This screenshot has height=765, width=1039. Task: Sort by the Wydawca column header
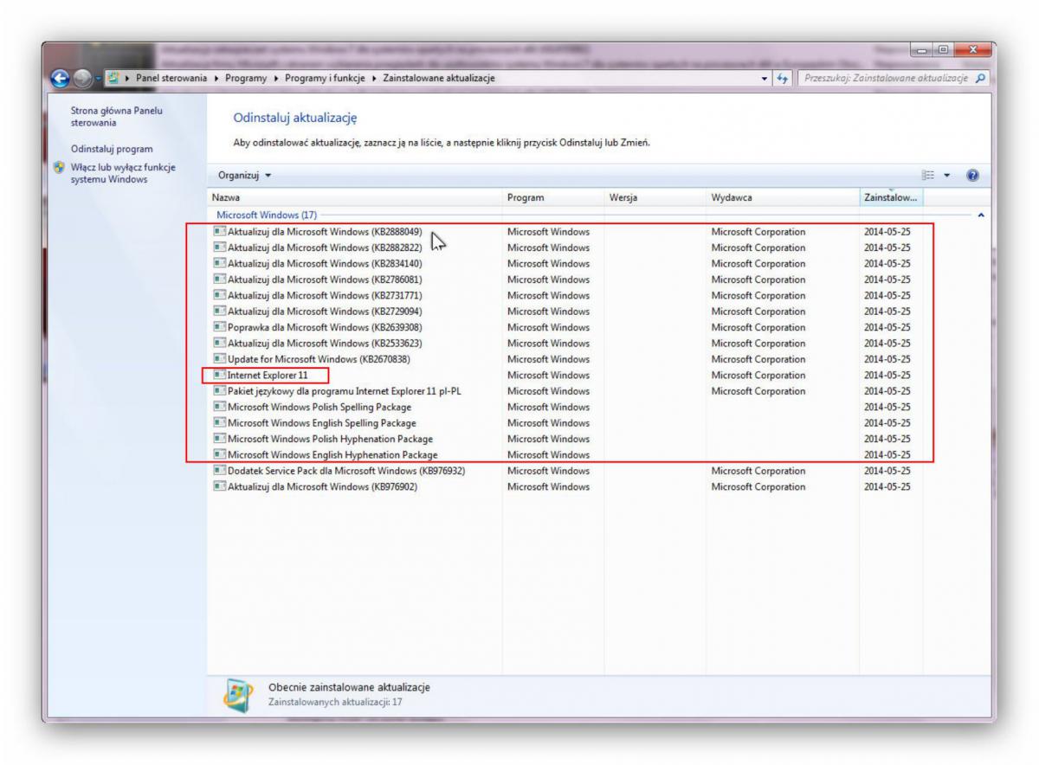pyautogui.click(x=783, y=198)
